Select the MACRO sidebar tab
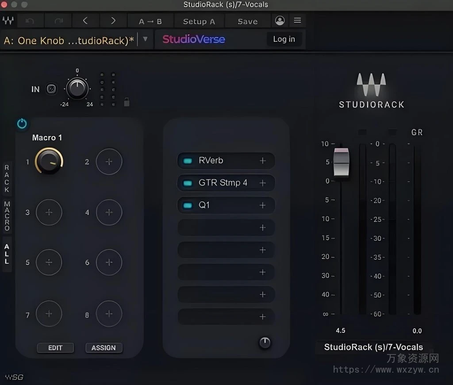Viewport: 453px width, 385px height. 7,216
